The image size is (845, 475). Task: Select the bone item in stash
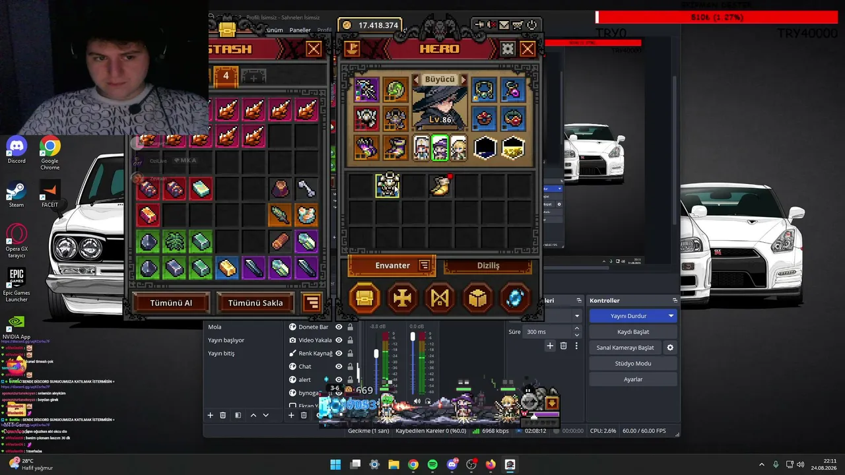(306, 189)
